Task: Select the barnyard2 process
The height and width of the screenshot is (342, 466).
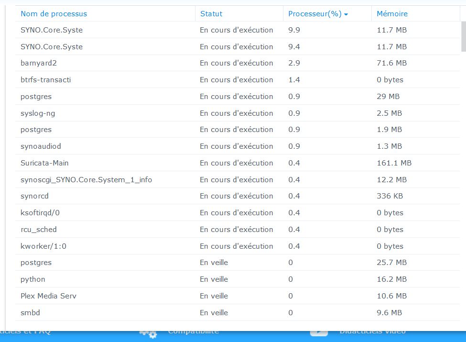Action: point(238,63)
